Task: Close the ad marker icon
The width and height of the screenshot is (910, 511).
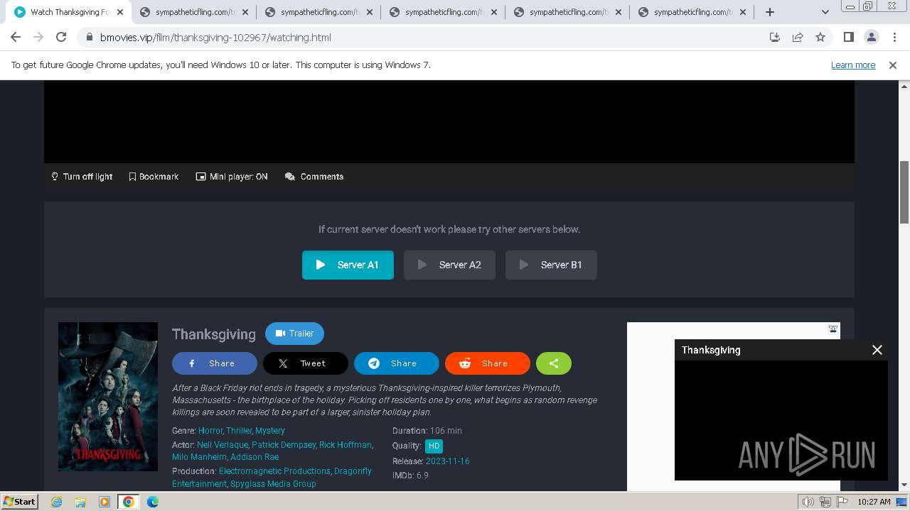Action: (833, 329)
